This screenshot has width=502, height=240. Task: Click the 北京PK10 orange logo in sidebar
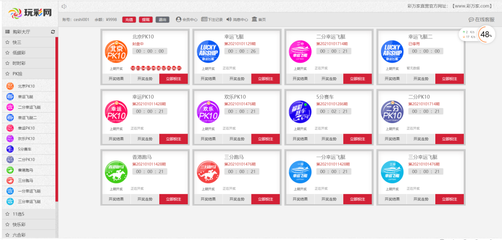pyautogui.click(x=10, y=86)
